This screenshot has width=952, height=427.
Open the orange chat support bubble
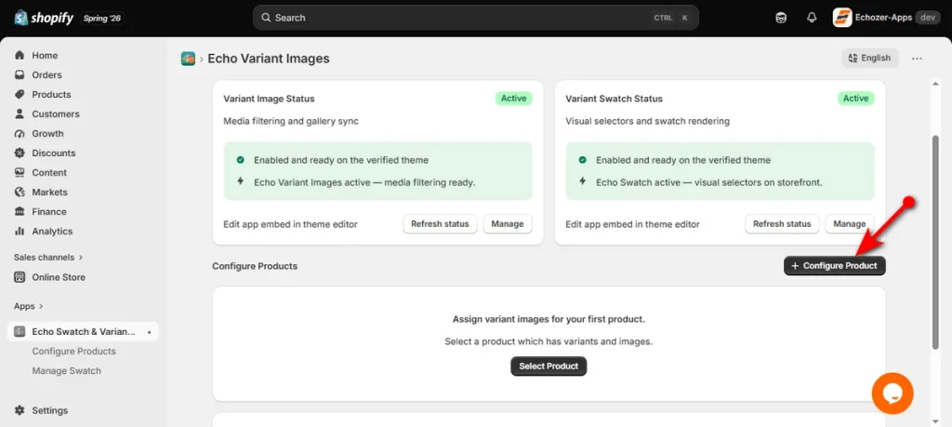(892, 394)
